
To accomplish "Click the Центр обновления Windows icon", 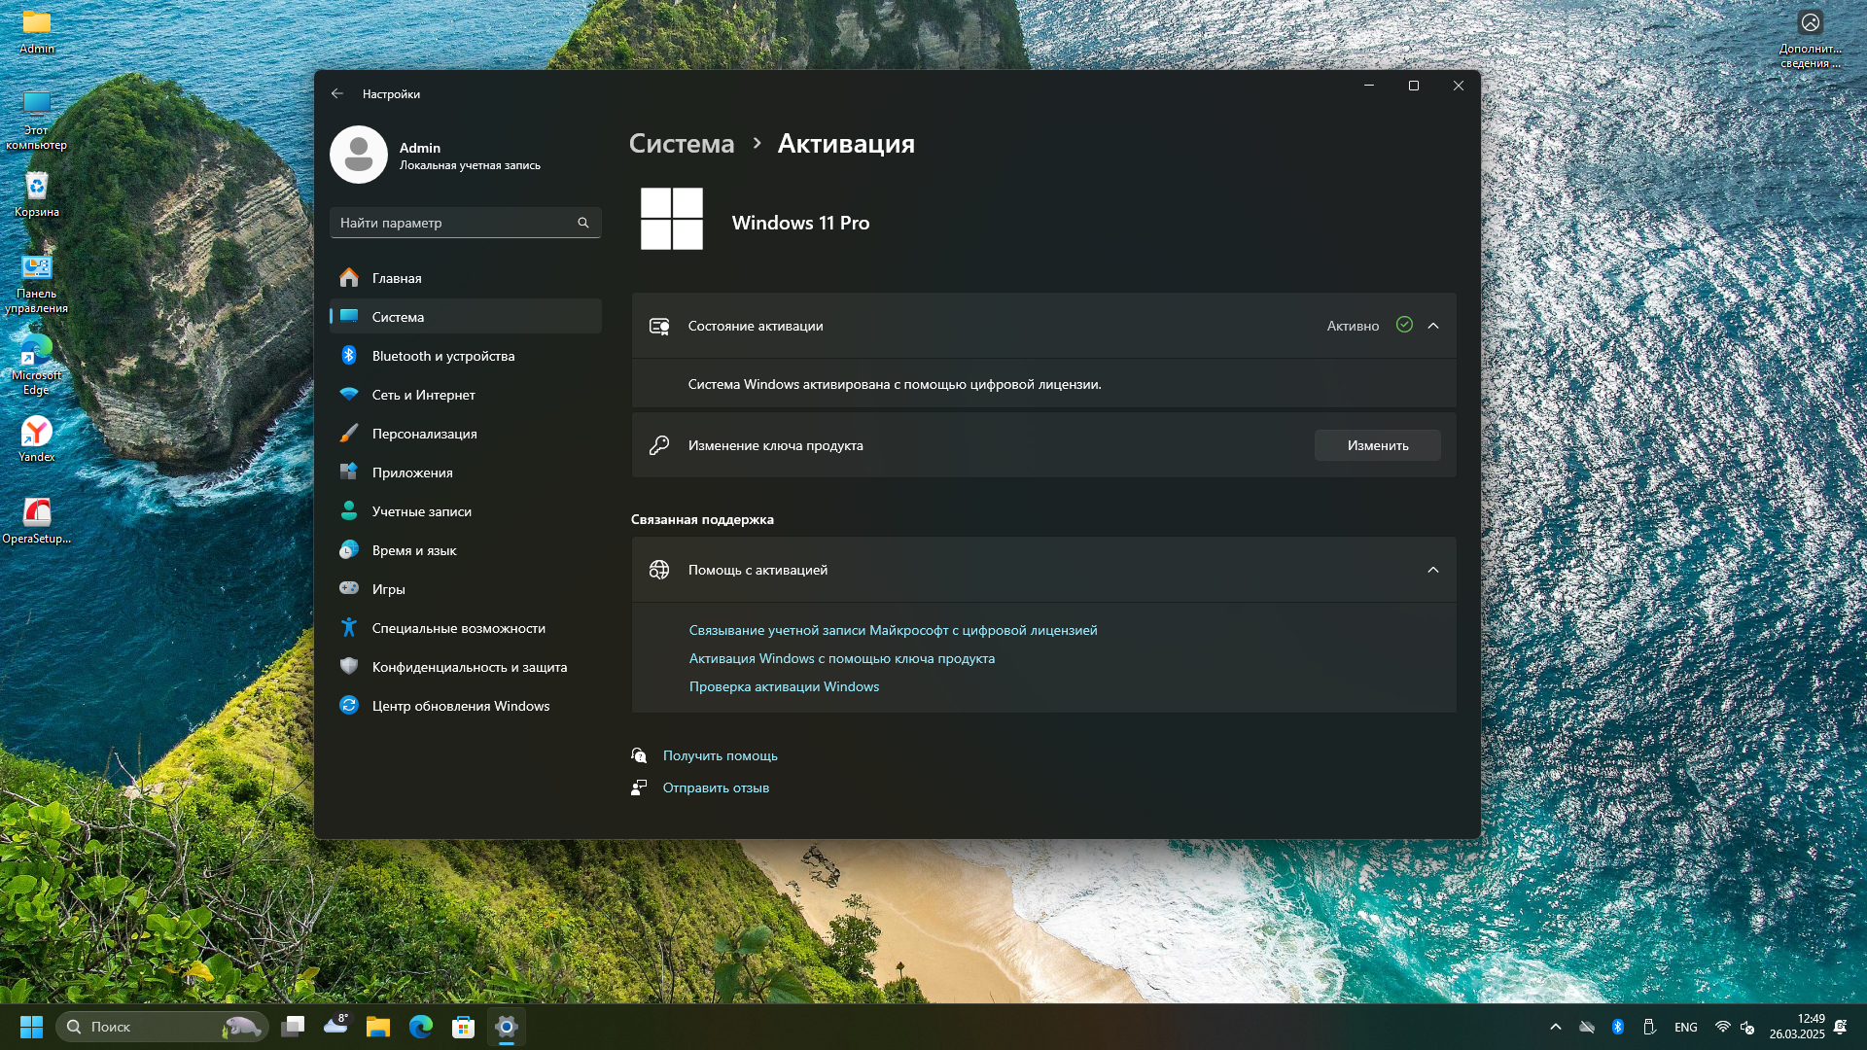I will point(349,706).
